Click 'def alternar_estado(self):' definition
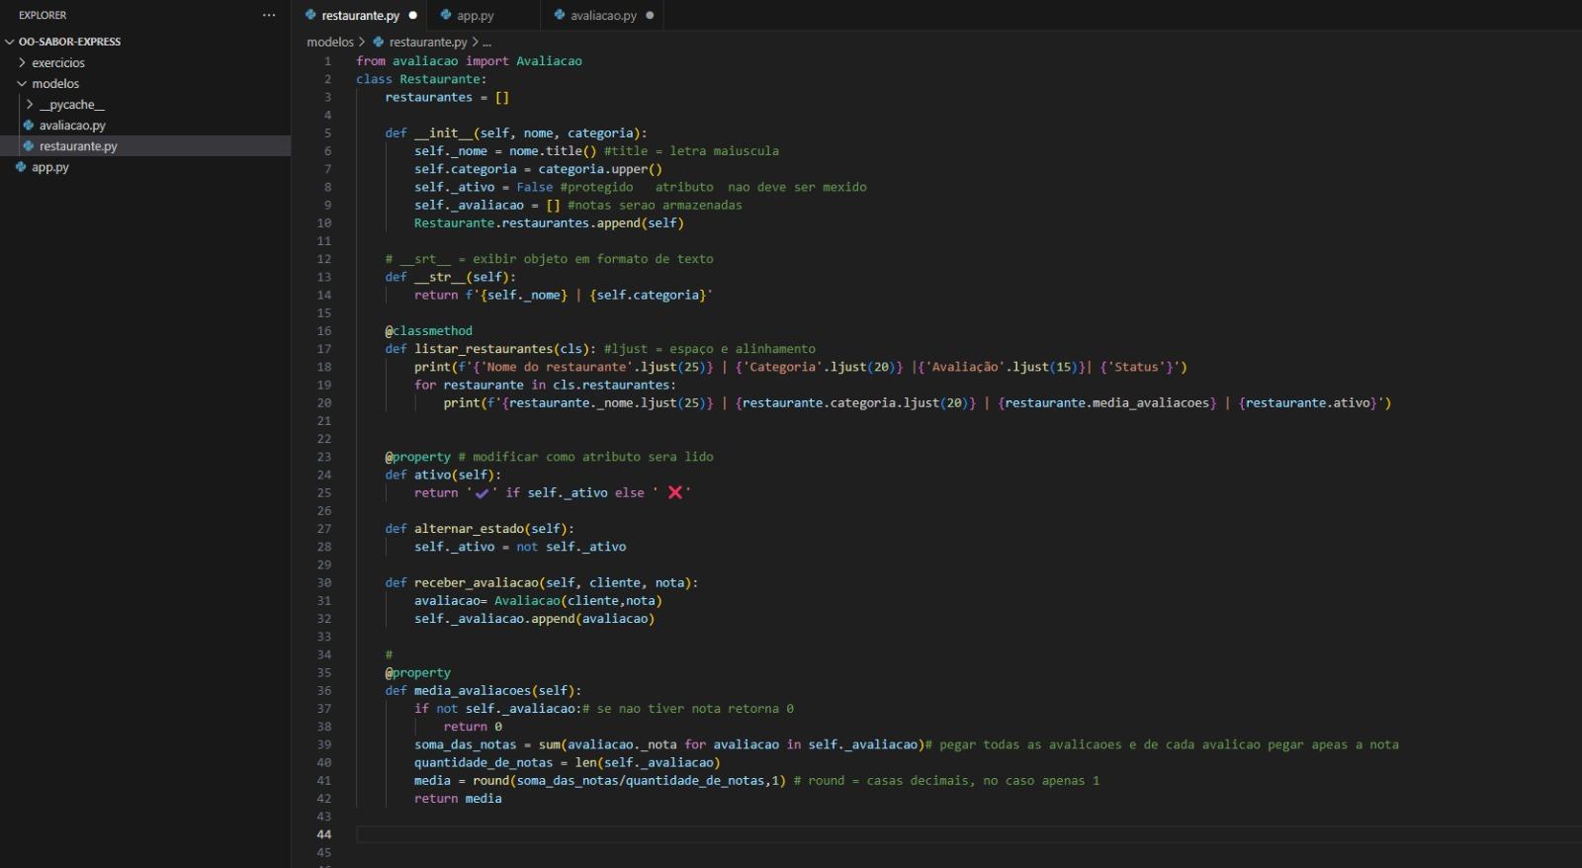The width and height of the screenshot is (1582, 868). (x=480, y=529)
